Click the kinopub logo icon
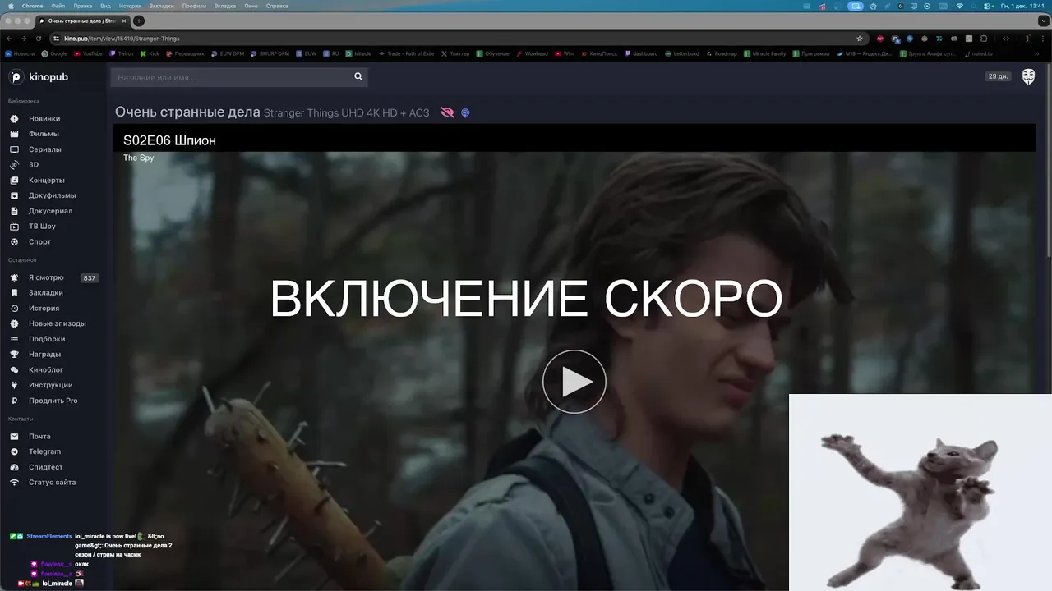This screenshot has width=1052, height=591. (16, 77)
